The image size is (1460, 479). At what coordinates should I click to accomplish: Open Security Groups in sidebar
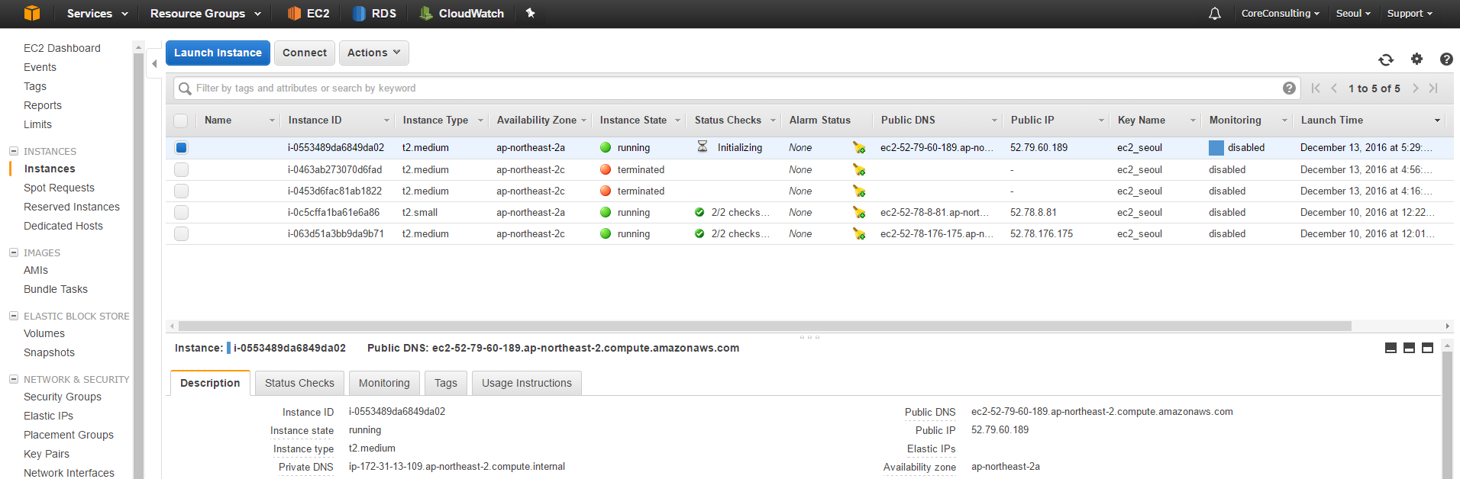63,397
